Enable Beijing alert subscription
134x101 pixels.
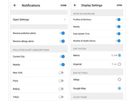(61, 89)
